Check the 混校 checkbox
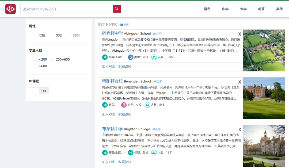This screenshot has width=289, height=168. 35,35
